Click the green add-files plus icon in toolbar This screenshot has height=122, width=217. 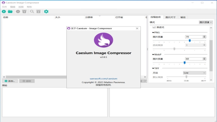click(x=4, y=12)
